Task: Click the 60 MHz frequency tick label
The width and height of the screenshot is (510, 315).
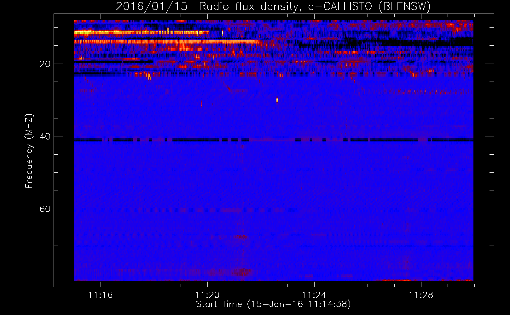Action: [45, 209]
